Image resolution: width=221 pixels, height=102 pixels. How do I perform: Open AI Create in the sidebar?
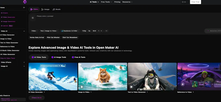4,13
